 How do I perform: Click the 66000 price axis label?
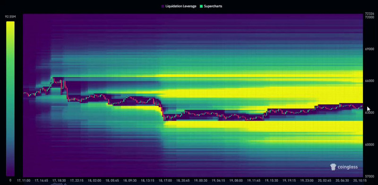click(369, 81)
